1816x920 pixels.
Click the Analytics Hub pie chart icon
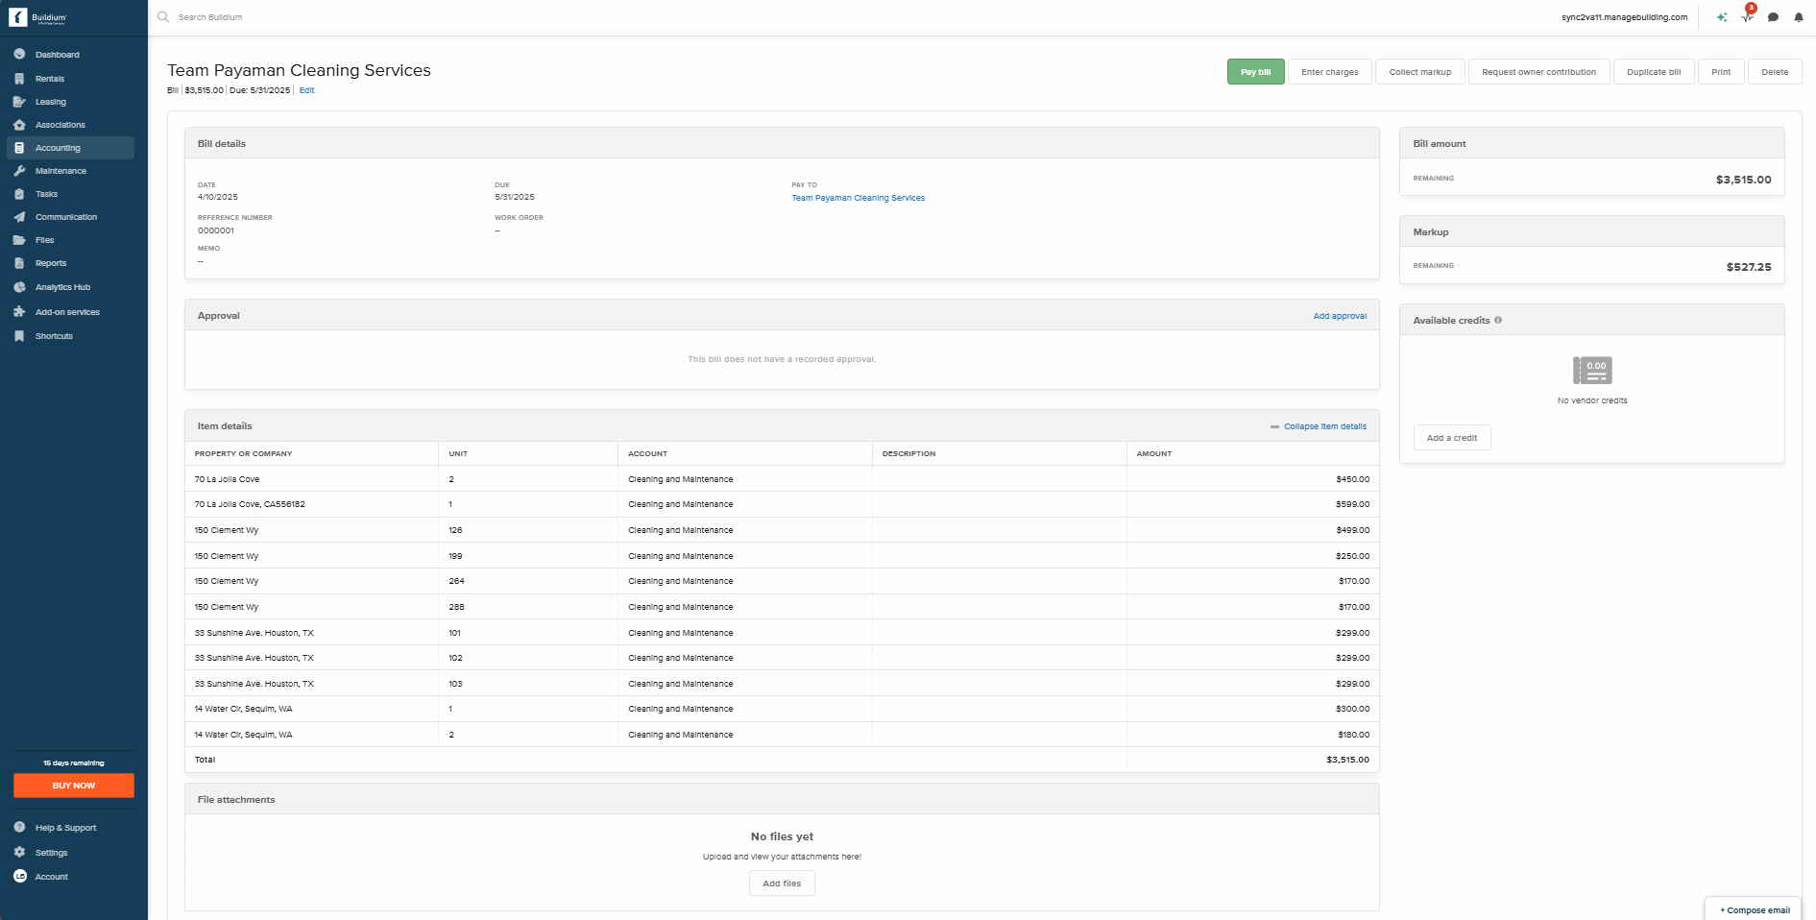19,287
